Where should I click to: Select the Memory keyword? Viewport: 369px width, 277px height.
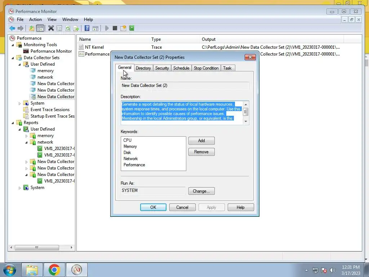[130, 146]
